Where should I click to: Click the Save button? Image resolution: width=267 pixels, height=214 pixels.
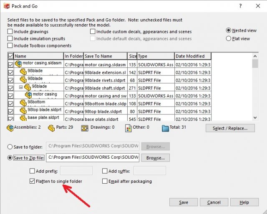(x=184, y=202)
